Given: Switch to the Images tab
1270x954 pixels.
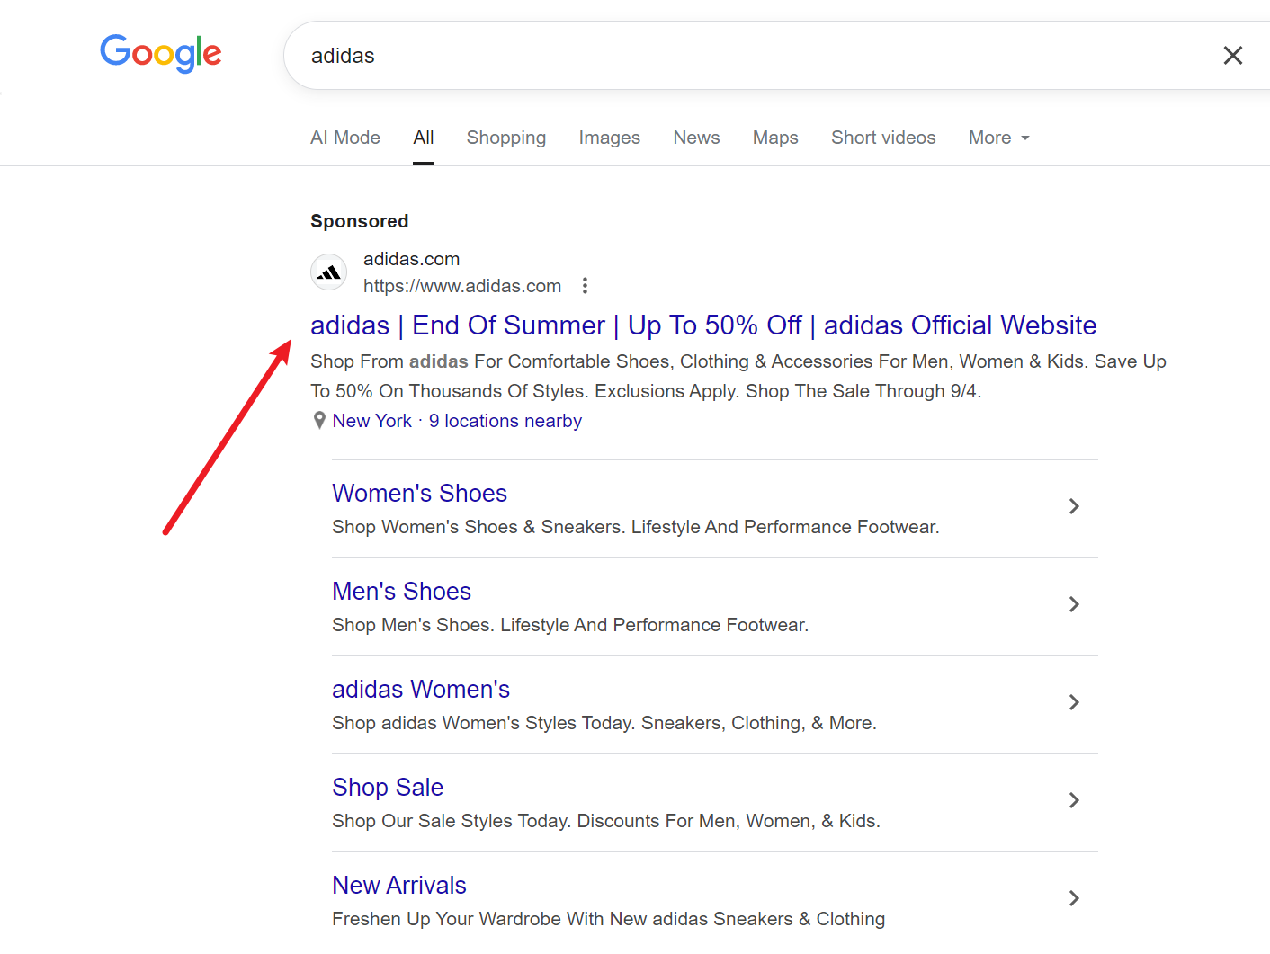Looking at the screenshot, I should point(609,138).
